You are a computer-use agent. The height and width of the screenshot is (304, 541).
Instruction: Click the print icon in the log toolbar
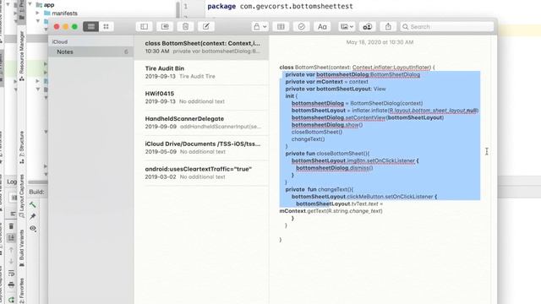[11, 285]
